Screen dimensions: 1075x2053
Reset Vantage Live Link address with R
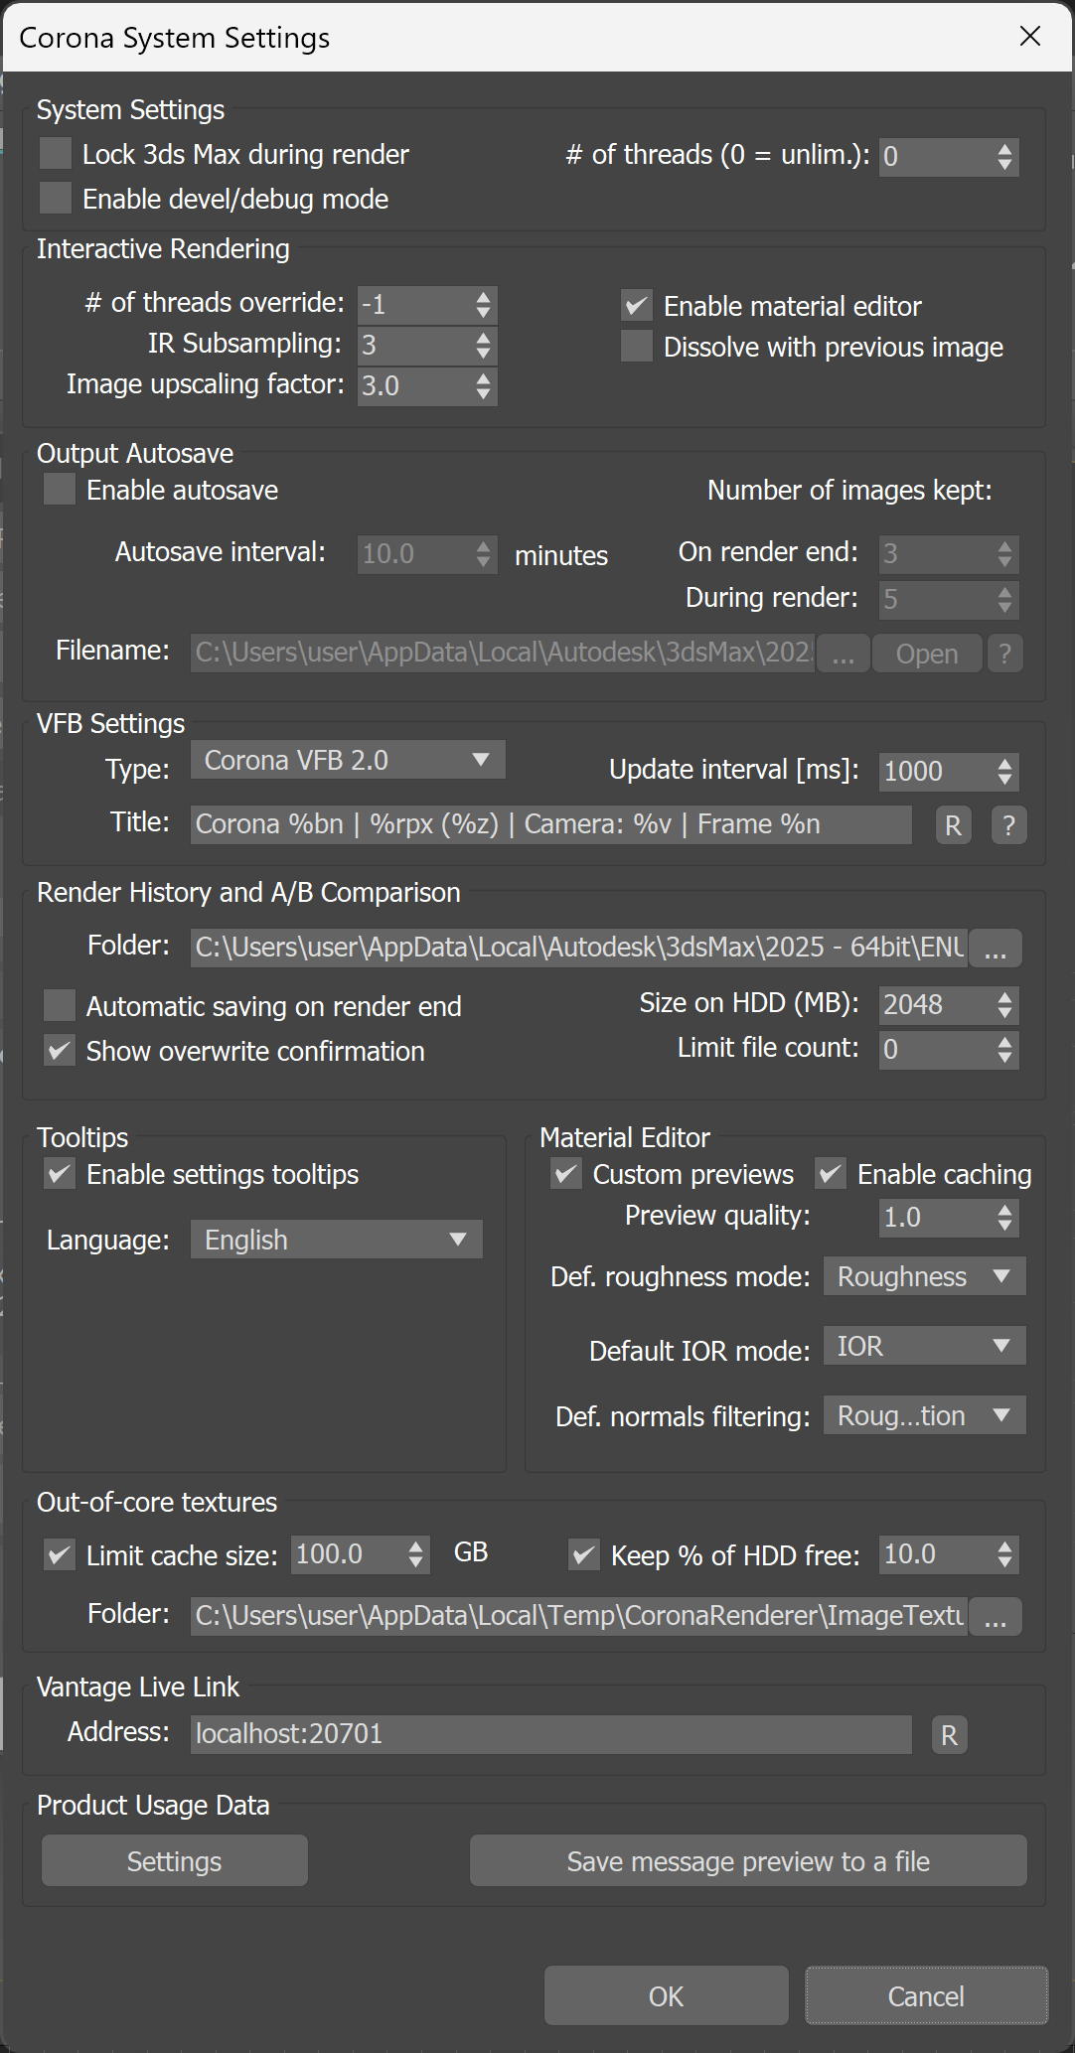(950, 1735)
